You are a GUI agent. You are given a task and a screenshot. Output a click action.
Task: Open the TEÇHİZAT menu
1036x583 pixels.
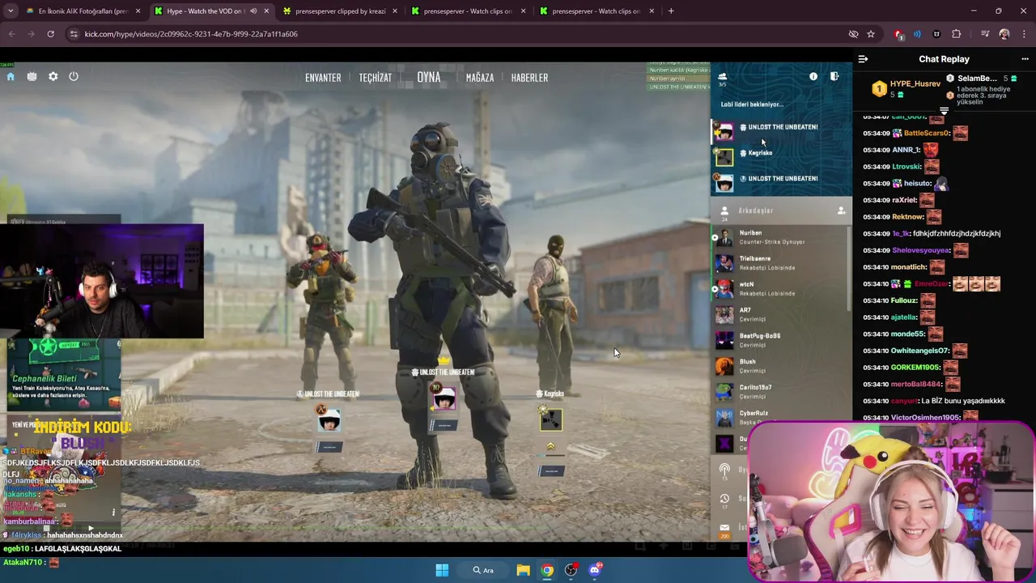click(375, 78)
